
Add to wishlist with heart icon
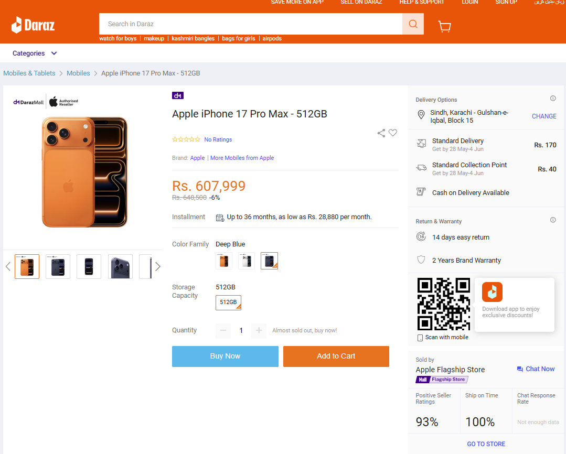click(393, 133)
